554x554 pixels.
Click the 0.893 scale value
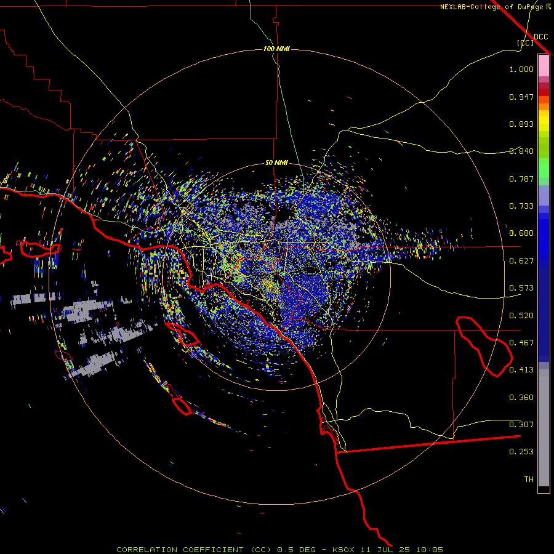pyautogui.click(x=521, y=124)
